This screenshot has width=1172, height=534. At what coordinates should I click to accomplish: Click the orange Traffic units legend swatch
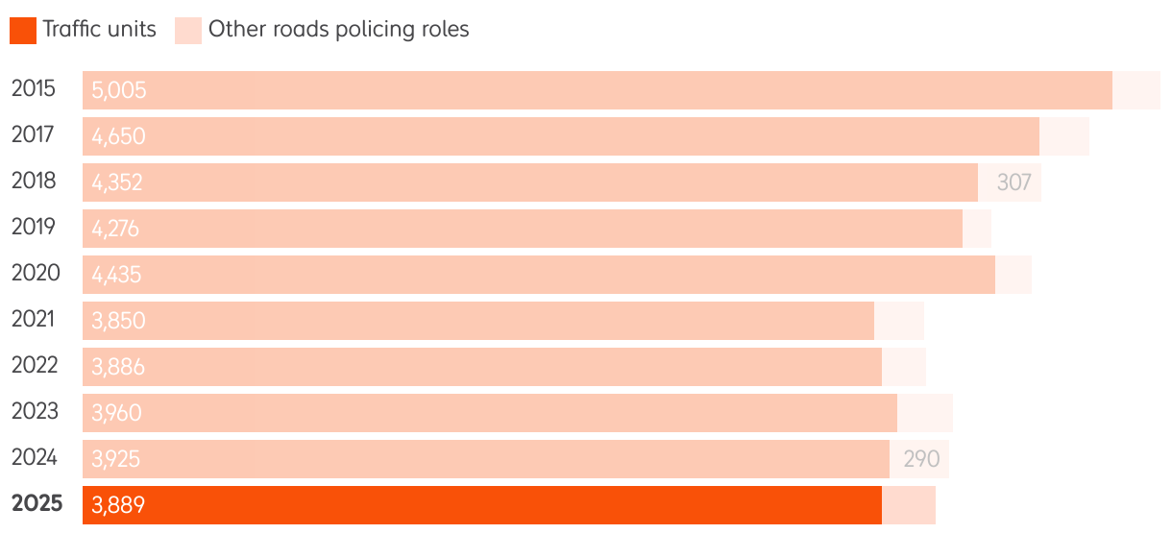pos(23,30)
